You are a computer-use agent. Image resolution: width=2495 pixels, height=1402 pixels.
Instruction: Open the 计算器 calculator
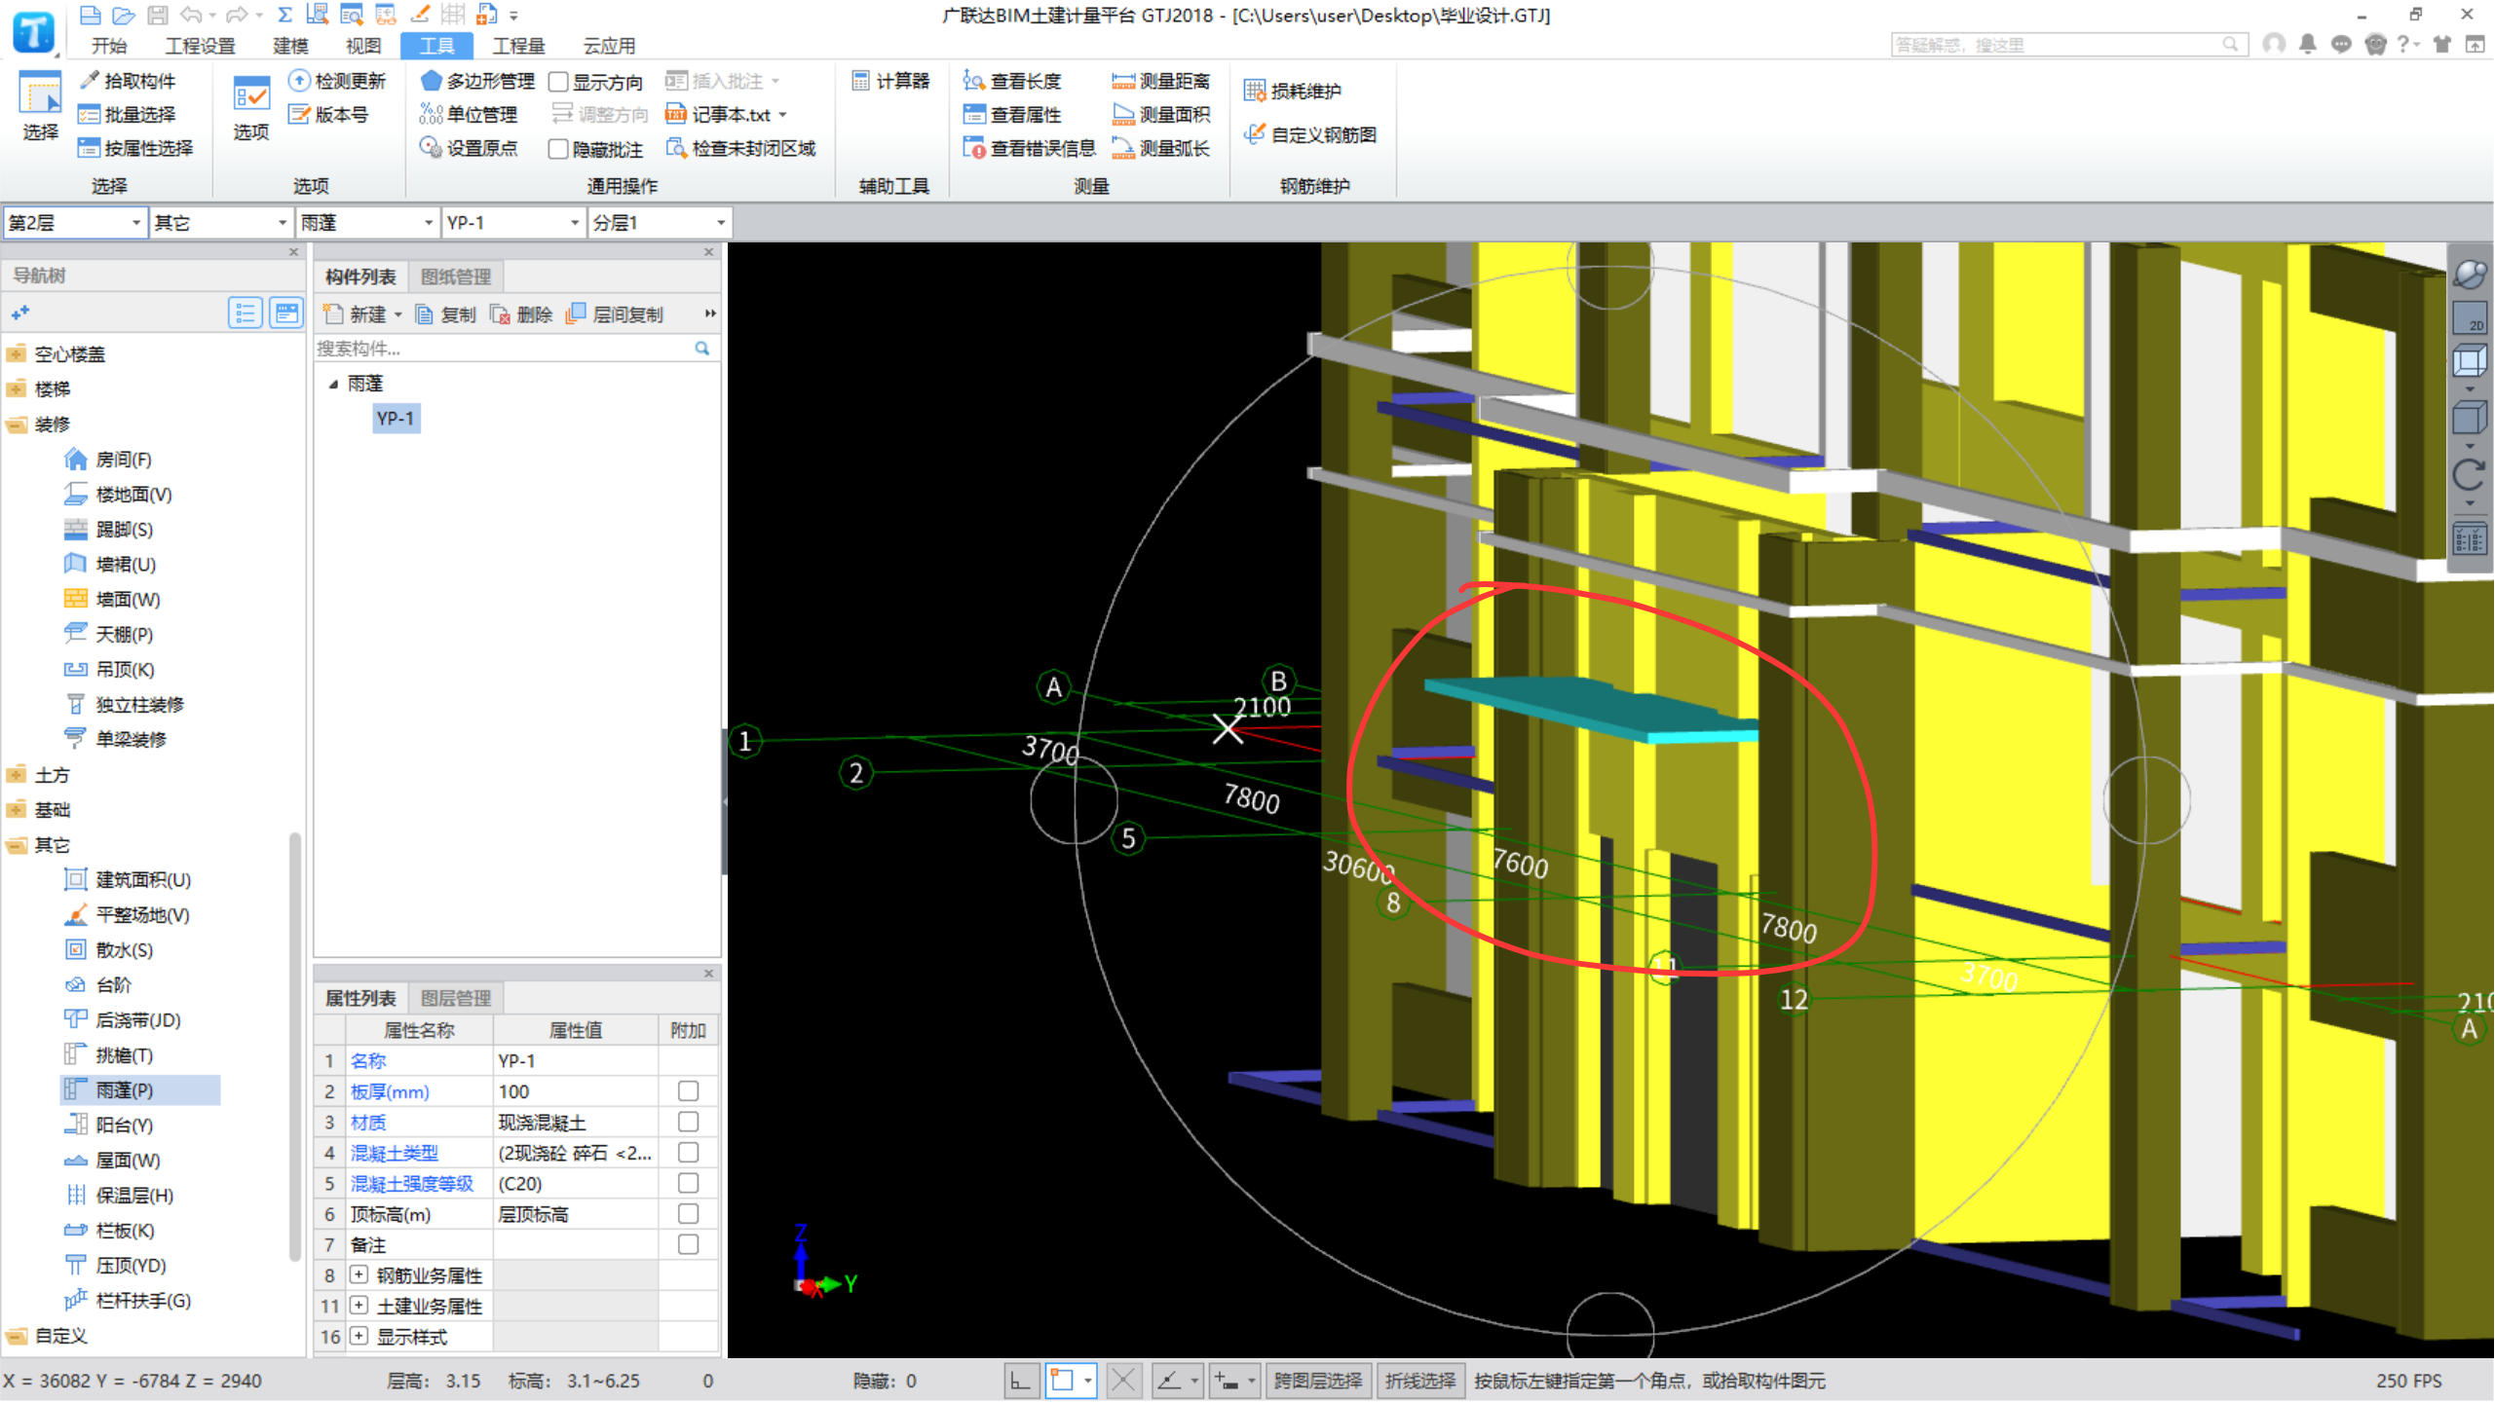890,81
